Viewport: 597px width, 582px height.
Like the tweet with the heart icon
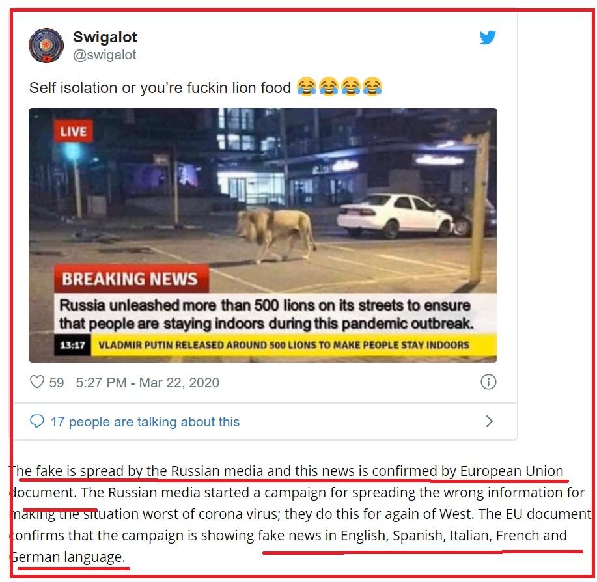point(37,381)
